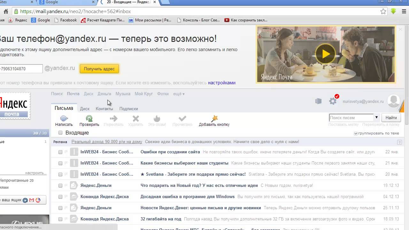This screenshot has width=409, height=230.
Task: Expand the ещё services dropdown
Action: (179, 94)
